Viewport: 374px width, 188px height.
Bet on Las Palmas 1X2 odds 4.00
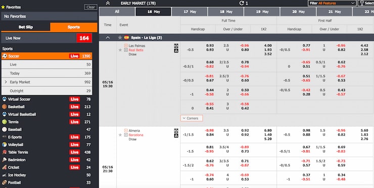pyautogui.click(x=268, y=45)
